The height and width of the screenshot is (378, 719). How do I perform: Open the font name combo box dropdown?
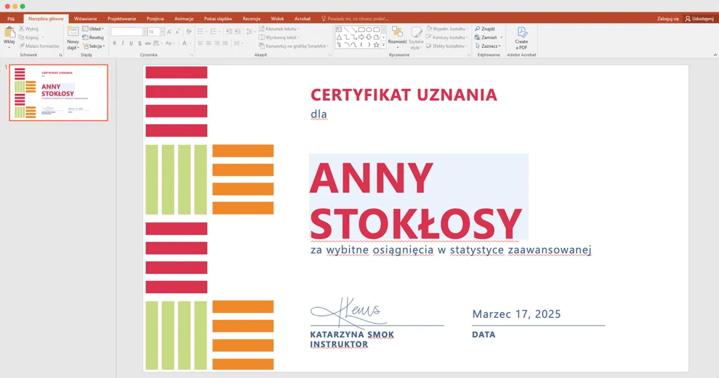(144, 31)
